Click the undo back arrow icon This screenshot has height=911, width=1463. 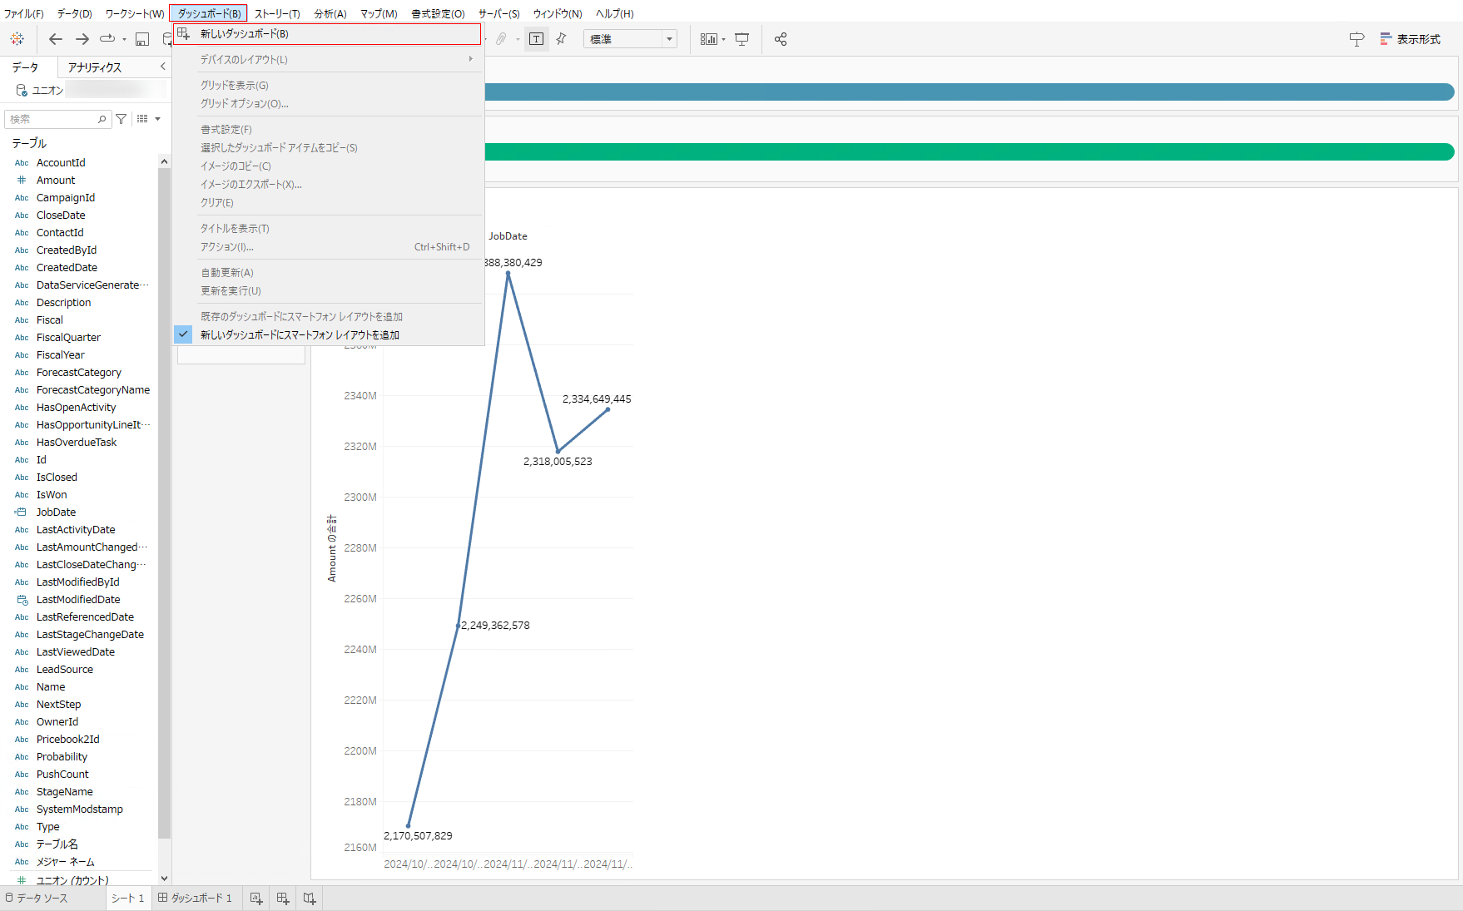(x=56, y=39)
